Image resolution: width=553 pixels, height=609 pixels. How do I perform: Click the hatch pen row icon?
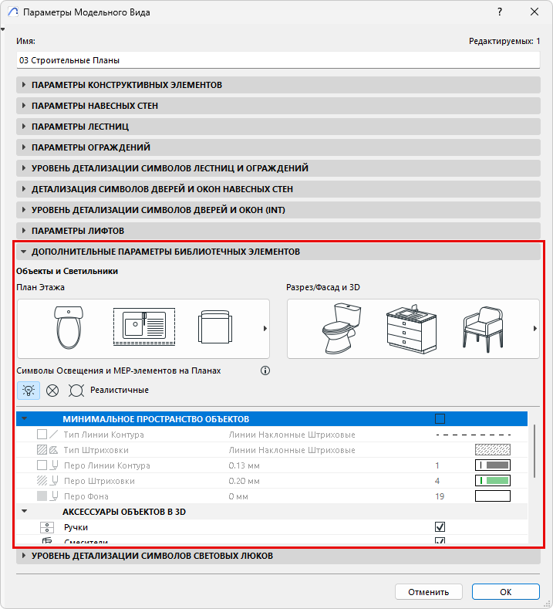[x=48, y=481]
